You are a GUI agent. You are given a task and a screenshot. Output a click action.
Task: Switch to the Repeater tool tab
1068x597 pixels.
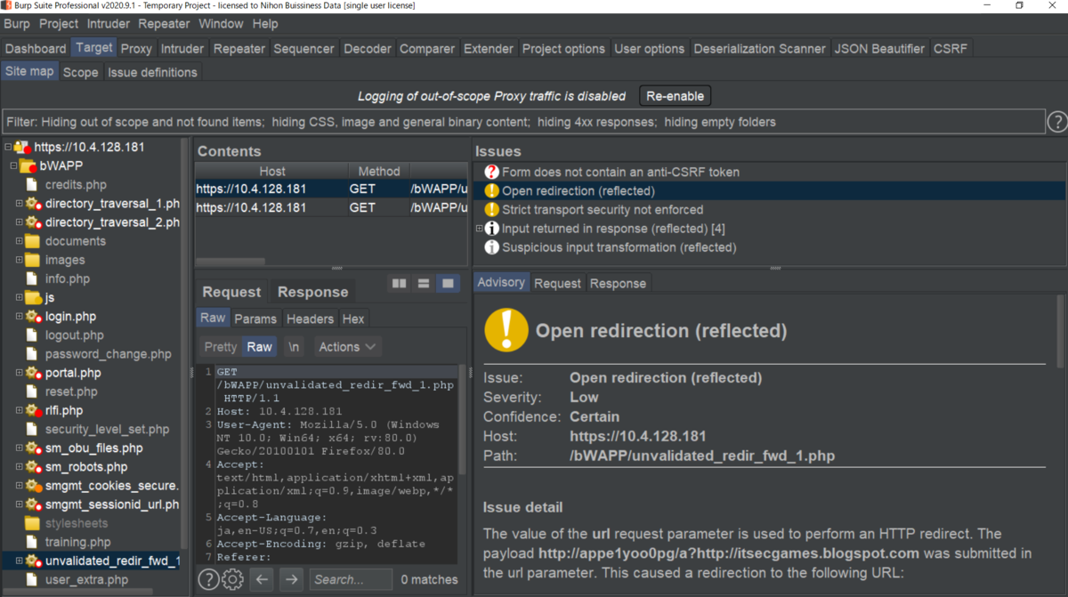point(239,48)
